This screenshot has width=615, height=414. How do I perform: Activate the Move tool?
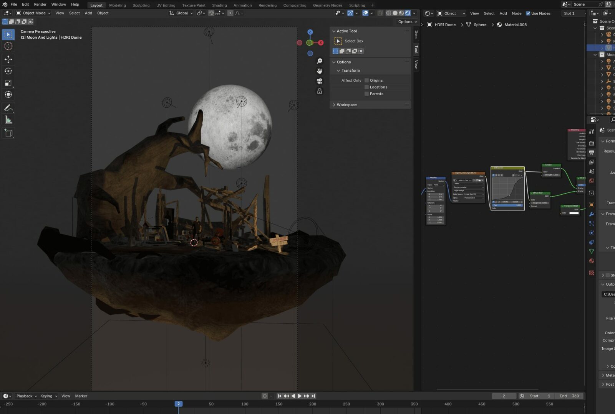(x=8, y=59)
